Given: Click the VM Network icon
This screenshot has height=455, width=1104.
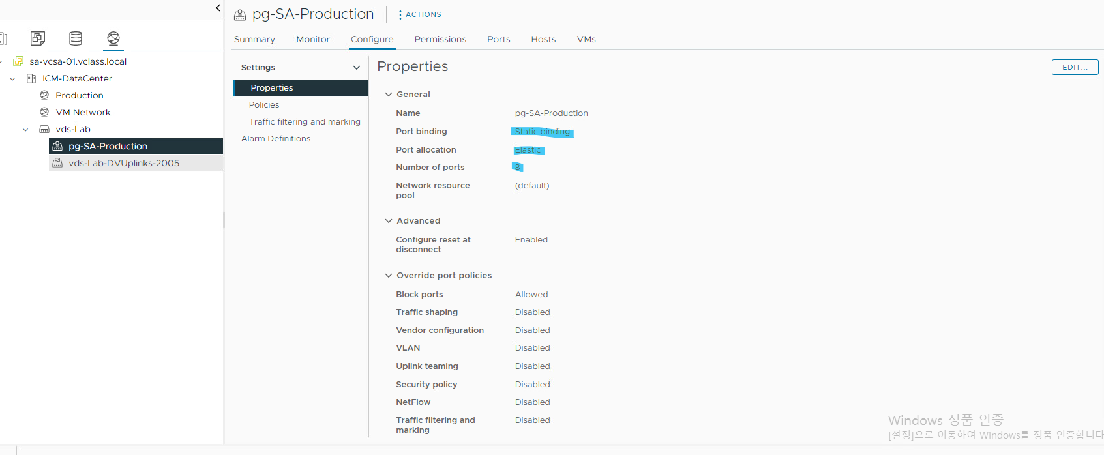Looking at the screenshot, I should coord(44,112).
